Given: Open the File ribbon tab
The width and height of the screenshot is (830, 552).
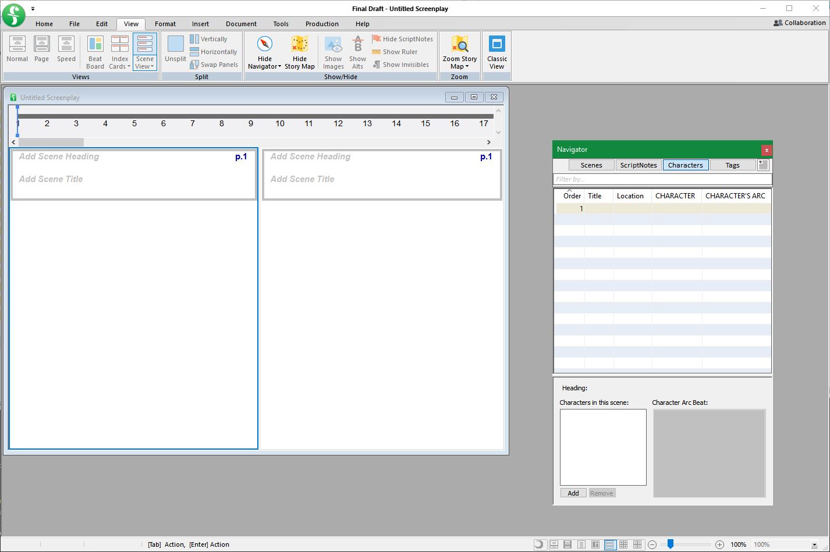Looking at the screenshot, I should 74,24.
